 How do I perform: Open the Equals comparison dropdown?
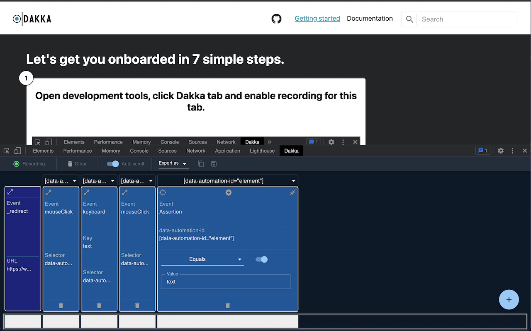tap(202, 259)
